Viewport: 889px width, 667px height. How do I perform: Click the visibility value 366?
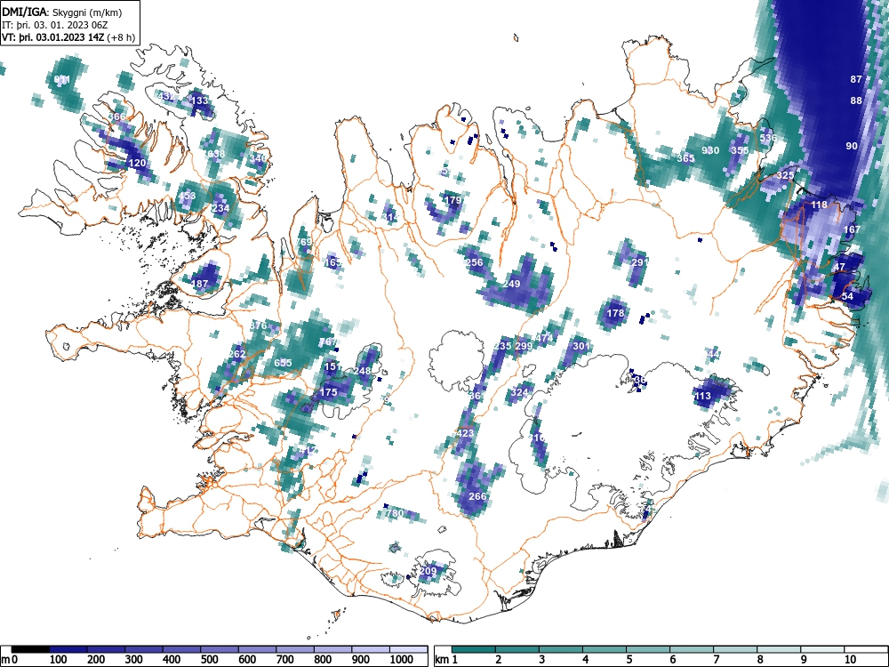click(116, 117)
